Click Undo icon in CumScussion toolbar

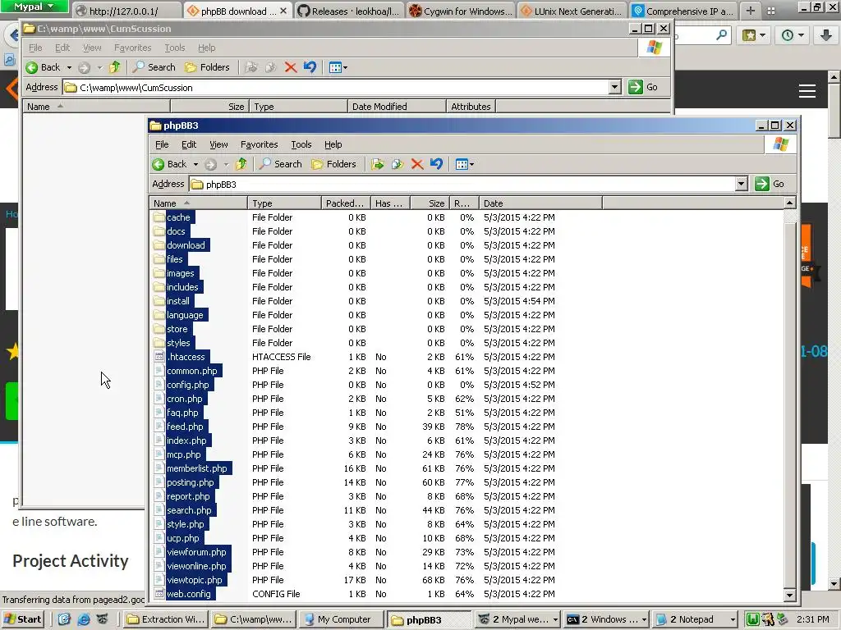[x=310, y=67]
